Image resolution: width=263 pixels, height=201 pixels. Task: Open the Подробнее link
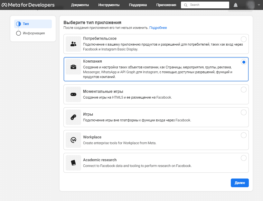click(x=158, y=28)
